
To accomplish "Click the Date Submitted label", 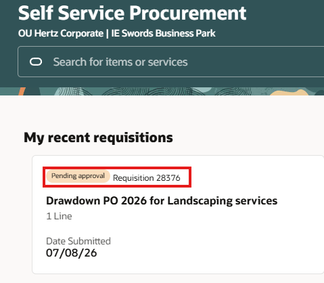I will click(78, 241).
